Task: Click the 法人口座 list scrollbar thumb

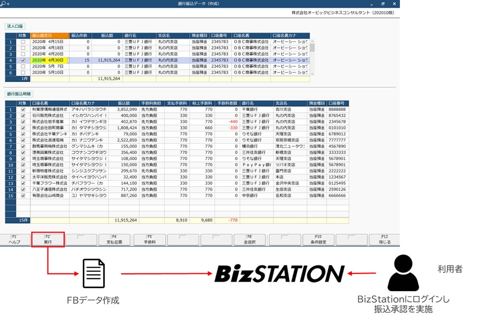Action: pyautogui.click(x=312, y=48)
